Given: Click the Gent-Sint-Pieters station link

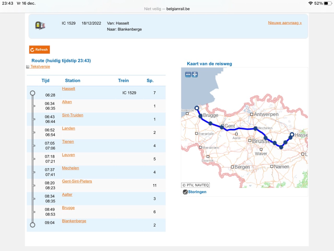Looking at the screenshot, I should (77, 181).
